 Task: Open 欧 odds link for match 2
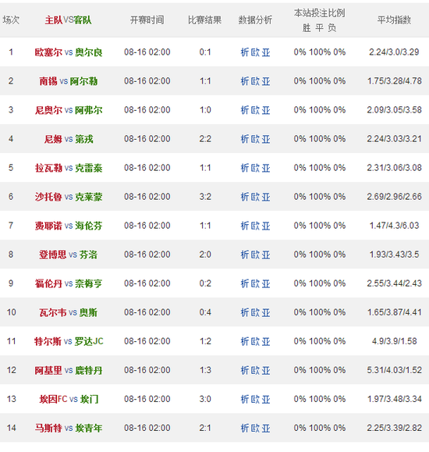255,81
